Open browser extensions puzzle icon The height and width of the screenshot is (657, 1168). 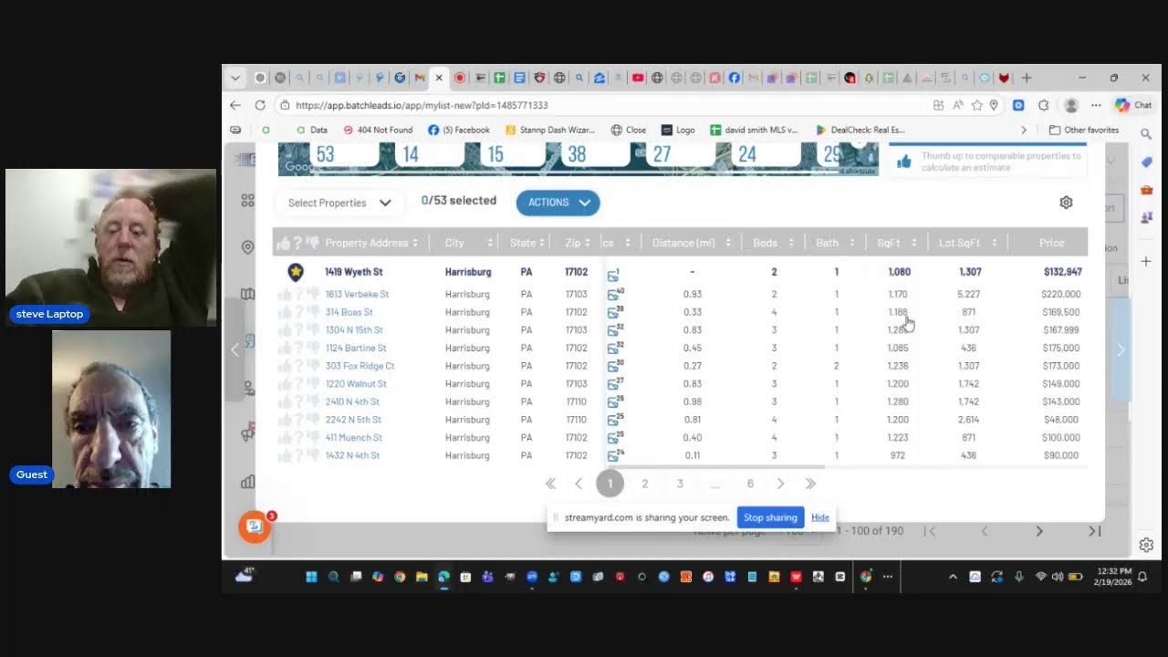click(1044, 105)
